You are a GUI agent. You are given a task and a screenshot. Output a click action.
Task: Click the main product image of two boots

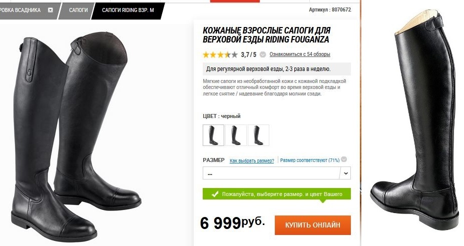76,136
